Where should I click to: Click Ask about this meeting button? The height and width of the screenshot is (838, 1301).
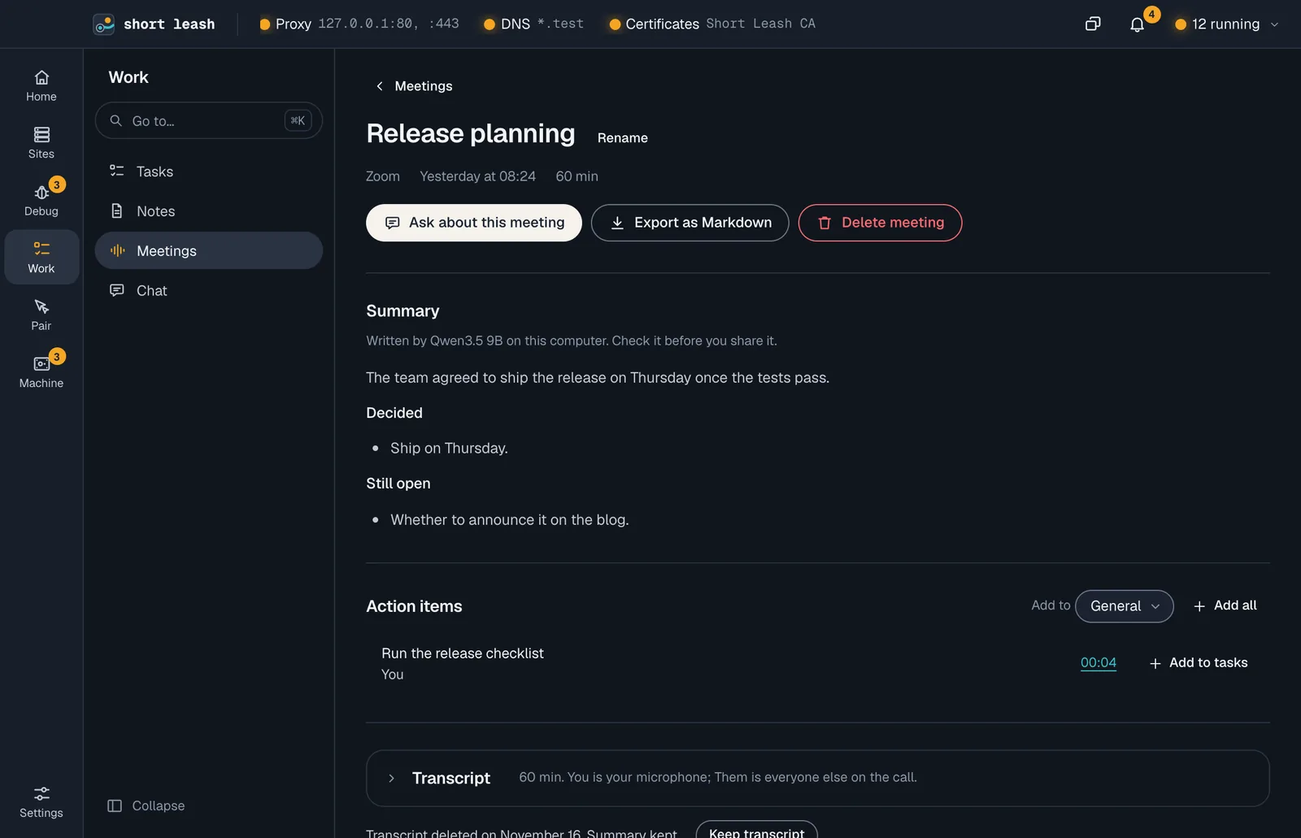click(473, 223)
